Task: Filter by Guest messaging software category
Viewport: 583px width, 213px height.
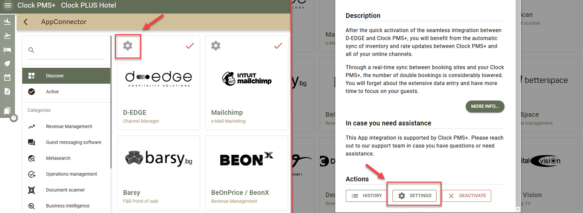Action: pyautogui.click(x=66, y=143)
